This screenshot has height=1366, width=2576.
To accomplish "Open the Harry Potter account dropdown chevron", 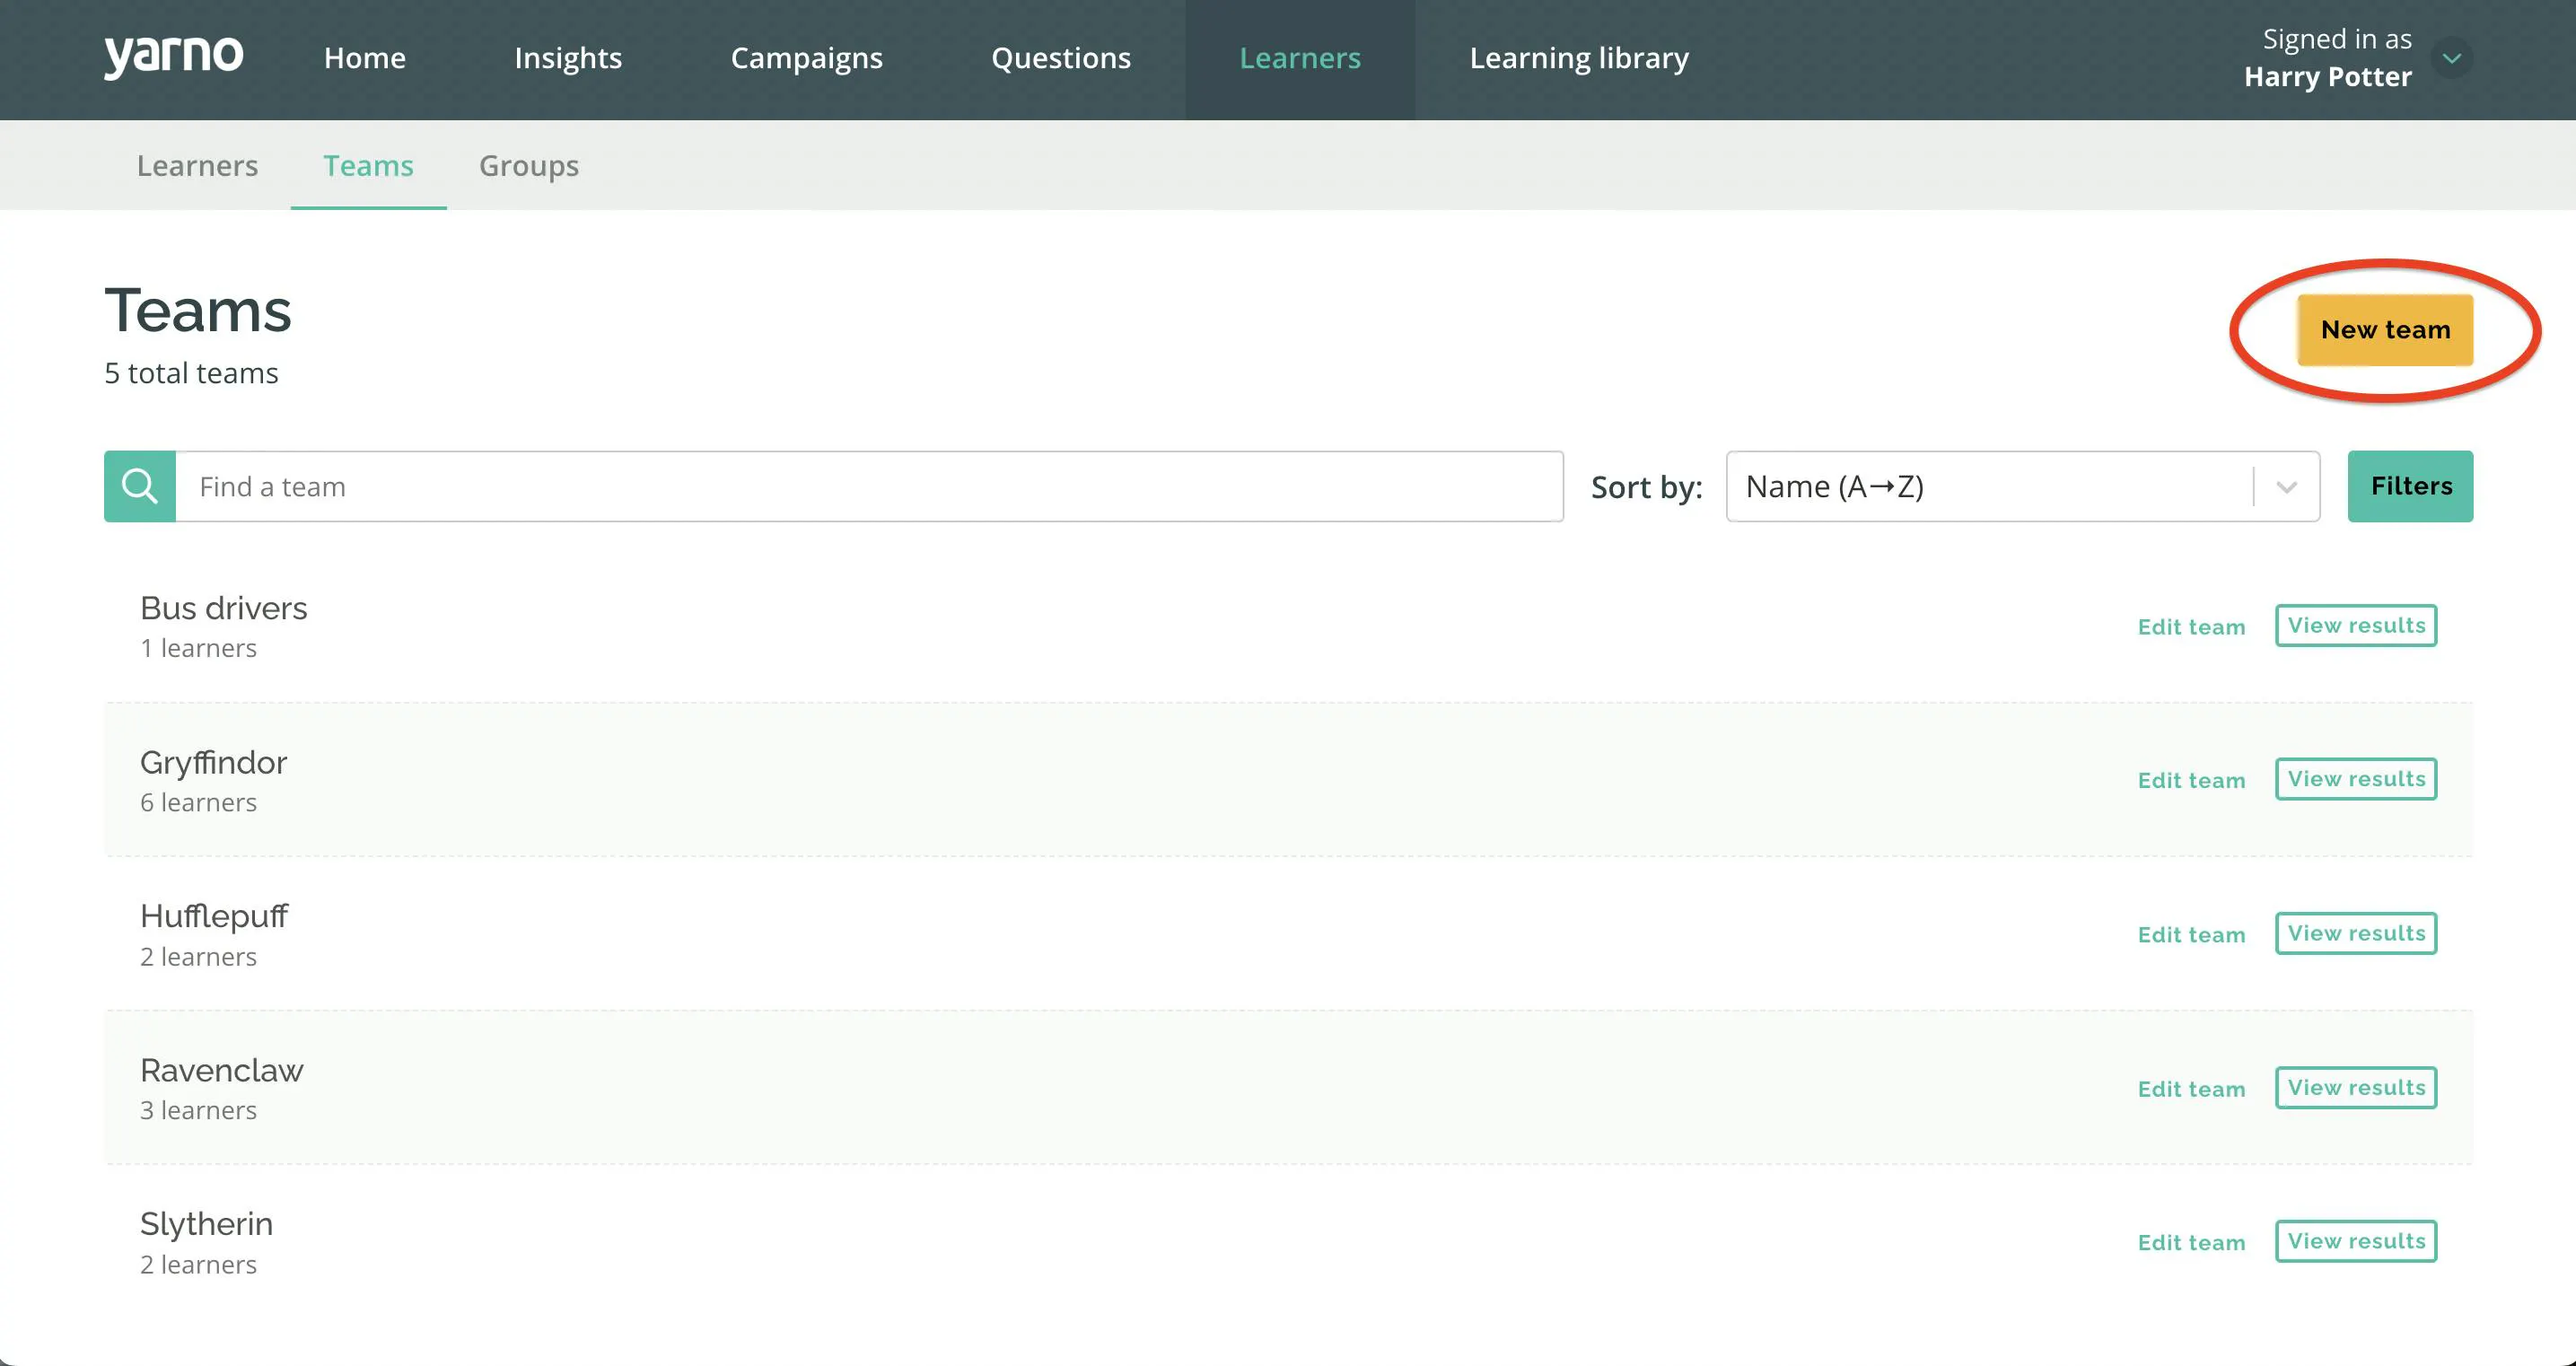I will tap(2451, 58).
